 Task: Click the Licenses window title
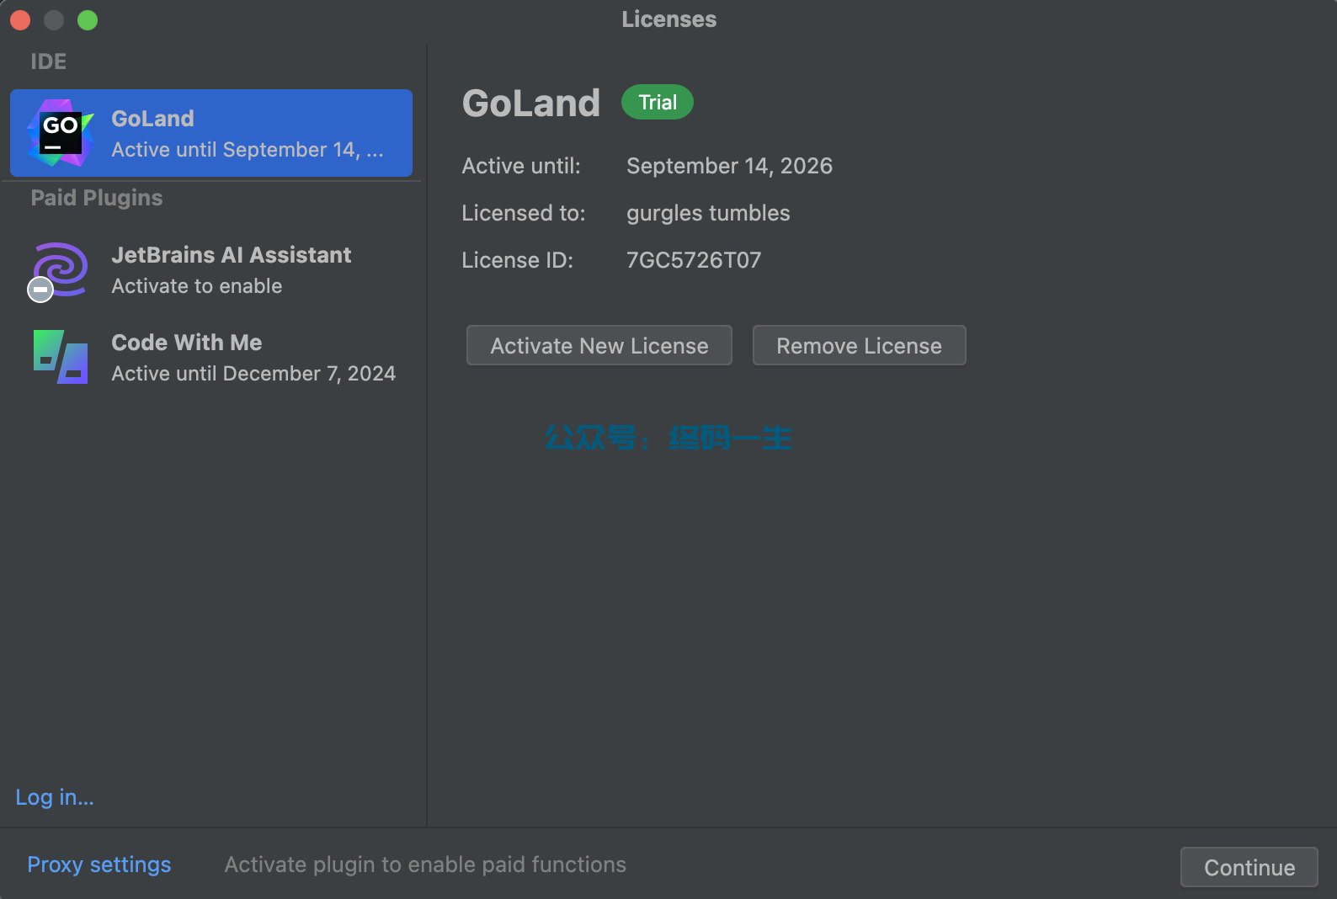click(x=669, y=19)
